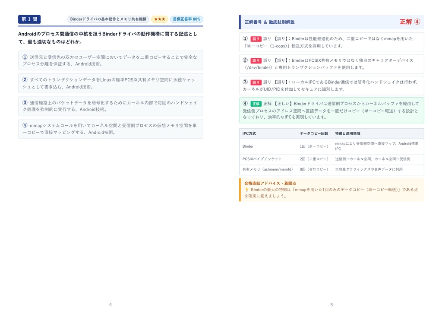Click the データコピー回数 column header
The height and width of the screenshot is (314, 442).
pos(314,133)
